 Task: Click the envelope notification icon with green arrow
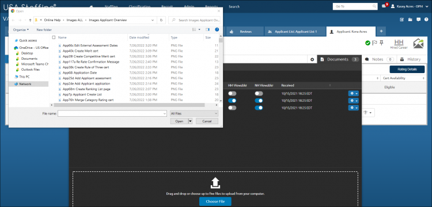418,44
